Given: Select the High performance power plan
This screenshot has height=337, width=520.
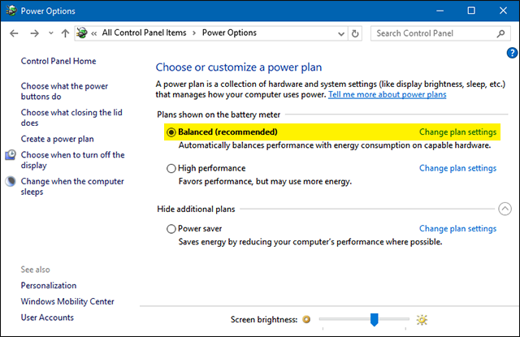Looking at the screenshot, I should click(x=171, y=168).
